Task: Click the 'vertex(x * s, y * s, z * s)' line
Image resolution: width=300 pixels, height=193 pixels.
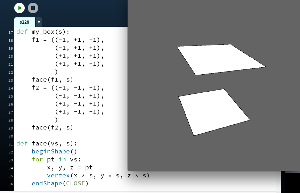Action: pos(98,175)
